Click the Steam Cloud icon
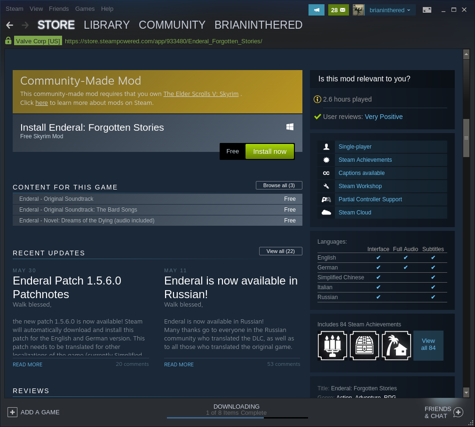Image resolution: width=475 pixels, height=427 pixels. [x=326, y=213]
